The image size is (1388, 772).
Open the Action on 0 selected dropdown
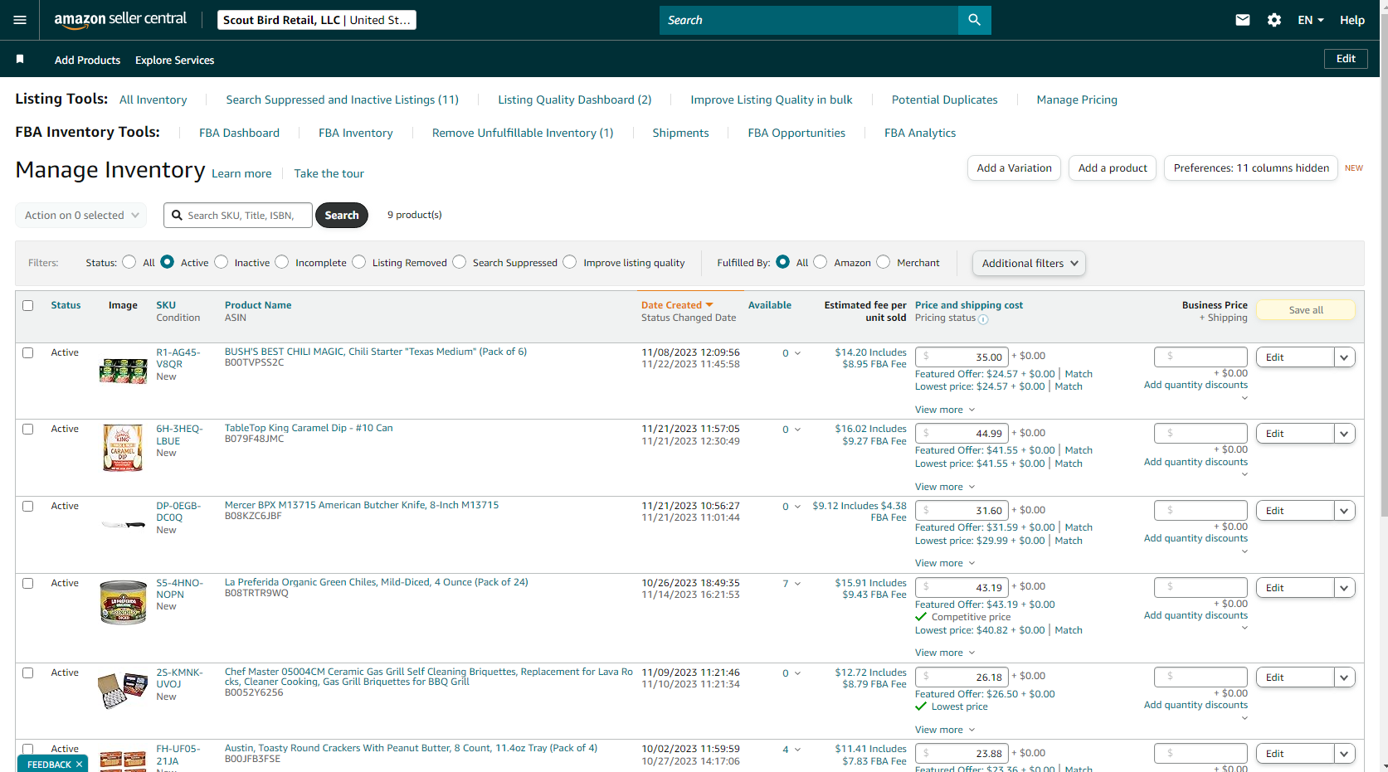coord(81,215)
